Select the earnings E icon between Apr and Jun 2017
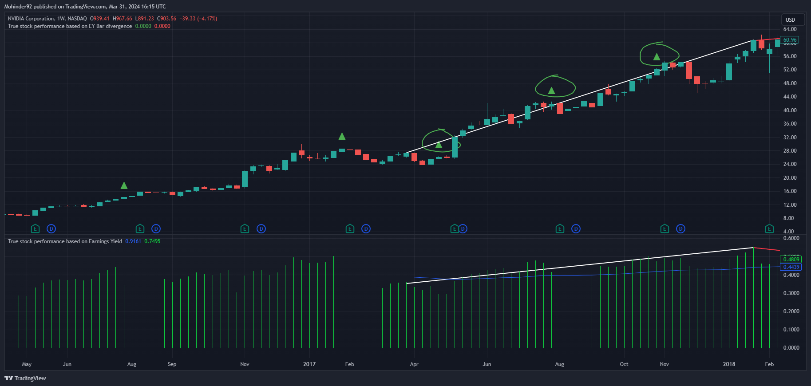Image resolution: width=811 pixels, height=386 pixels. (455, 229)
